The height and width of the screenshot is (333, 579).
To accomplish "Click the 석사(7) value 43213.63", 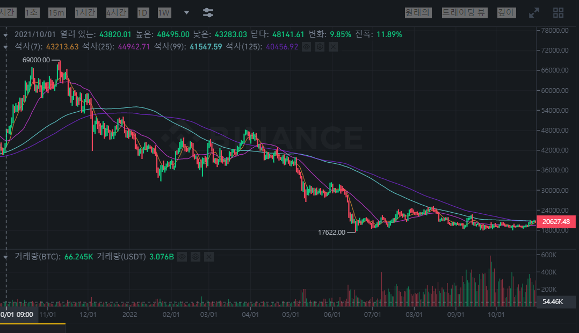I will click(62, 47).
